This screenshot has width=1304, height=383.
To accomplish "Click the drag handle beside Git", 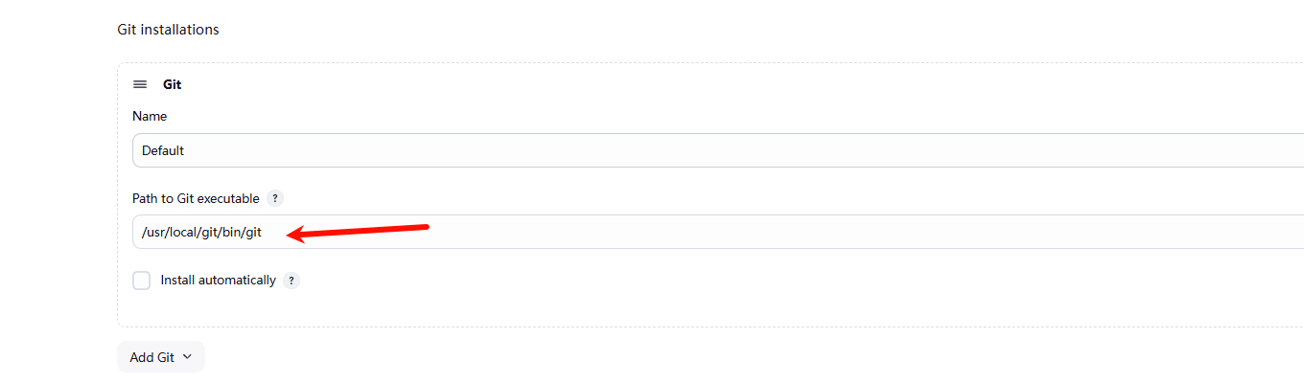I will point(140,84).
